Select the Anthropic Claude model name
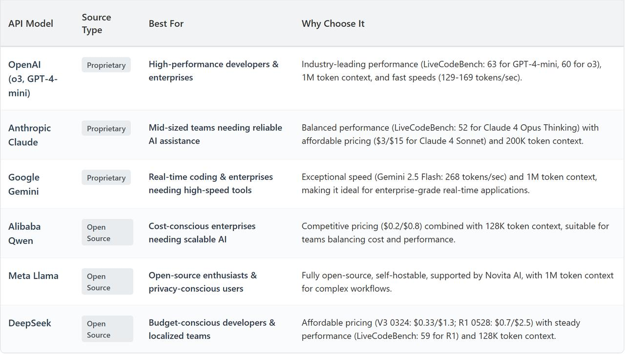 coord(29,135)
